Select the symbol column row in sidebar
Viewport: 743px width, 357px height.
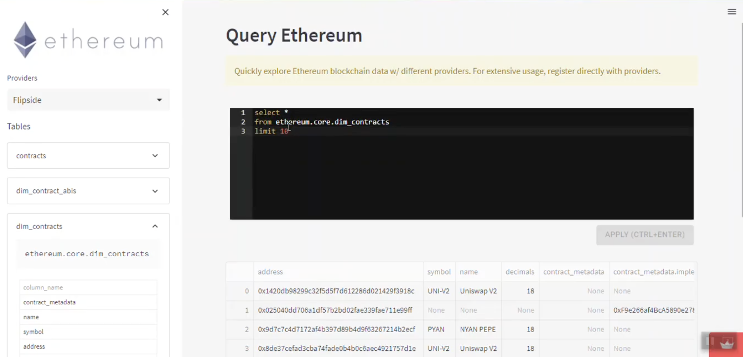(88, 332)
